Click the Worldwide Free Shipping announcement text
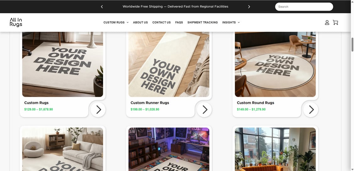The image size is (354, 171). [175, 7]
